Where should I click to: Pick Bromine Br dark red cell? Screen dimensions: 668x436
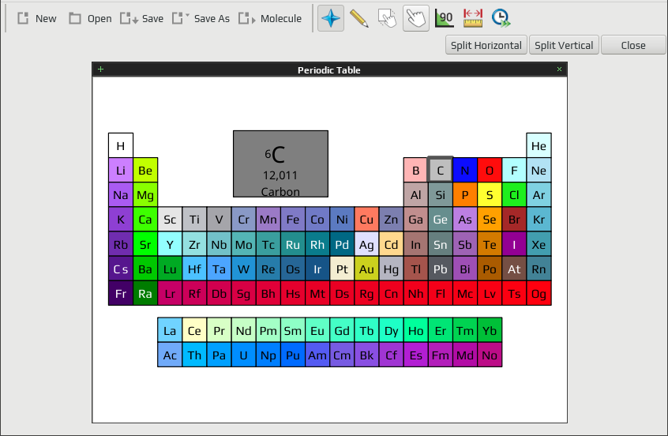[514, 220]
